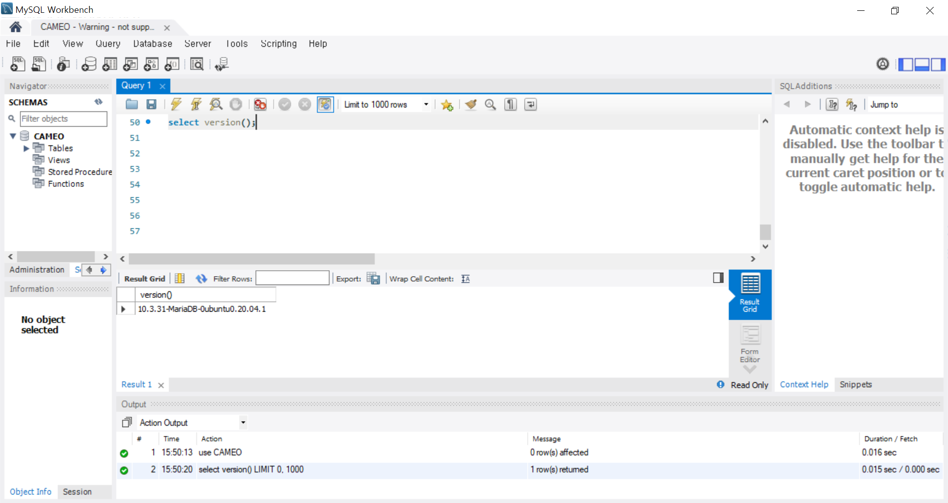Open the Query menu

tap(108, 43)
